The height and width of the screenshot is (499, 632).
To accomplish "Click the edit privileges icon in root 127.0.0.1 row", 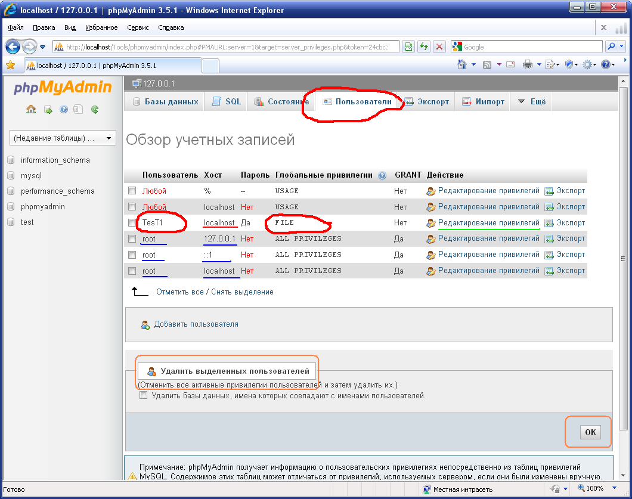I will [431, 239].
